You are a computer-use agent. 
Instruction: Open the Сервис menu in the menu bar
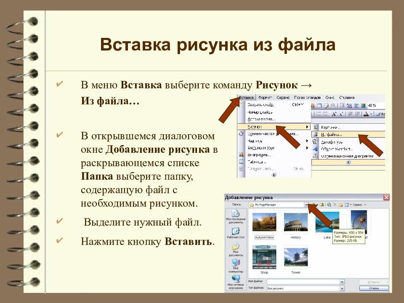(283, 97)
